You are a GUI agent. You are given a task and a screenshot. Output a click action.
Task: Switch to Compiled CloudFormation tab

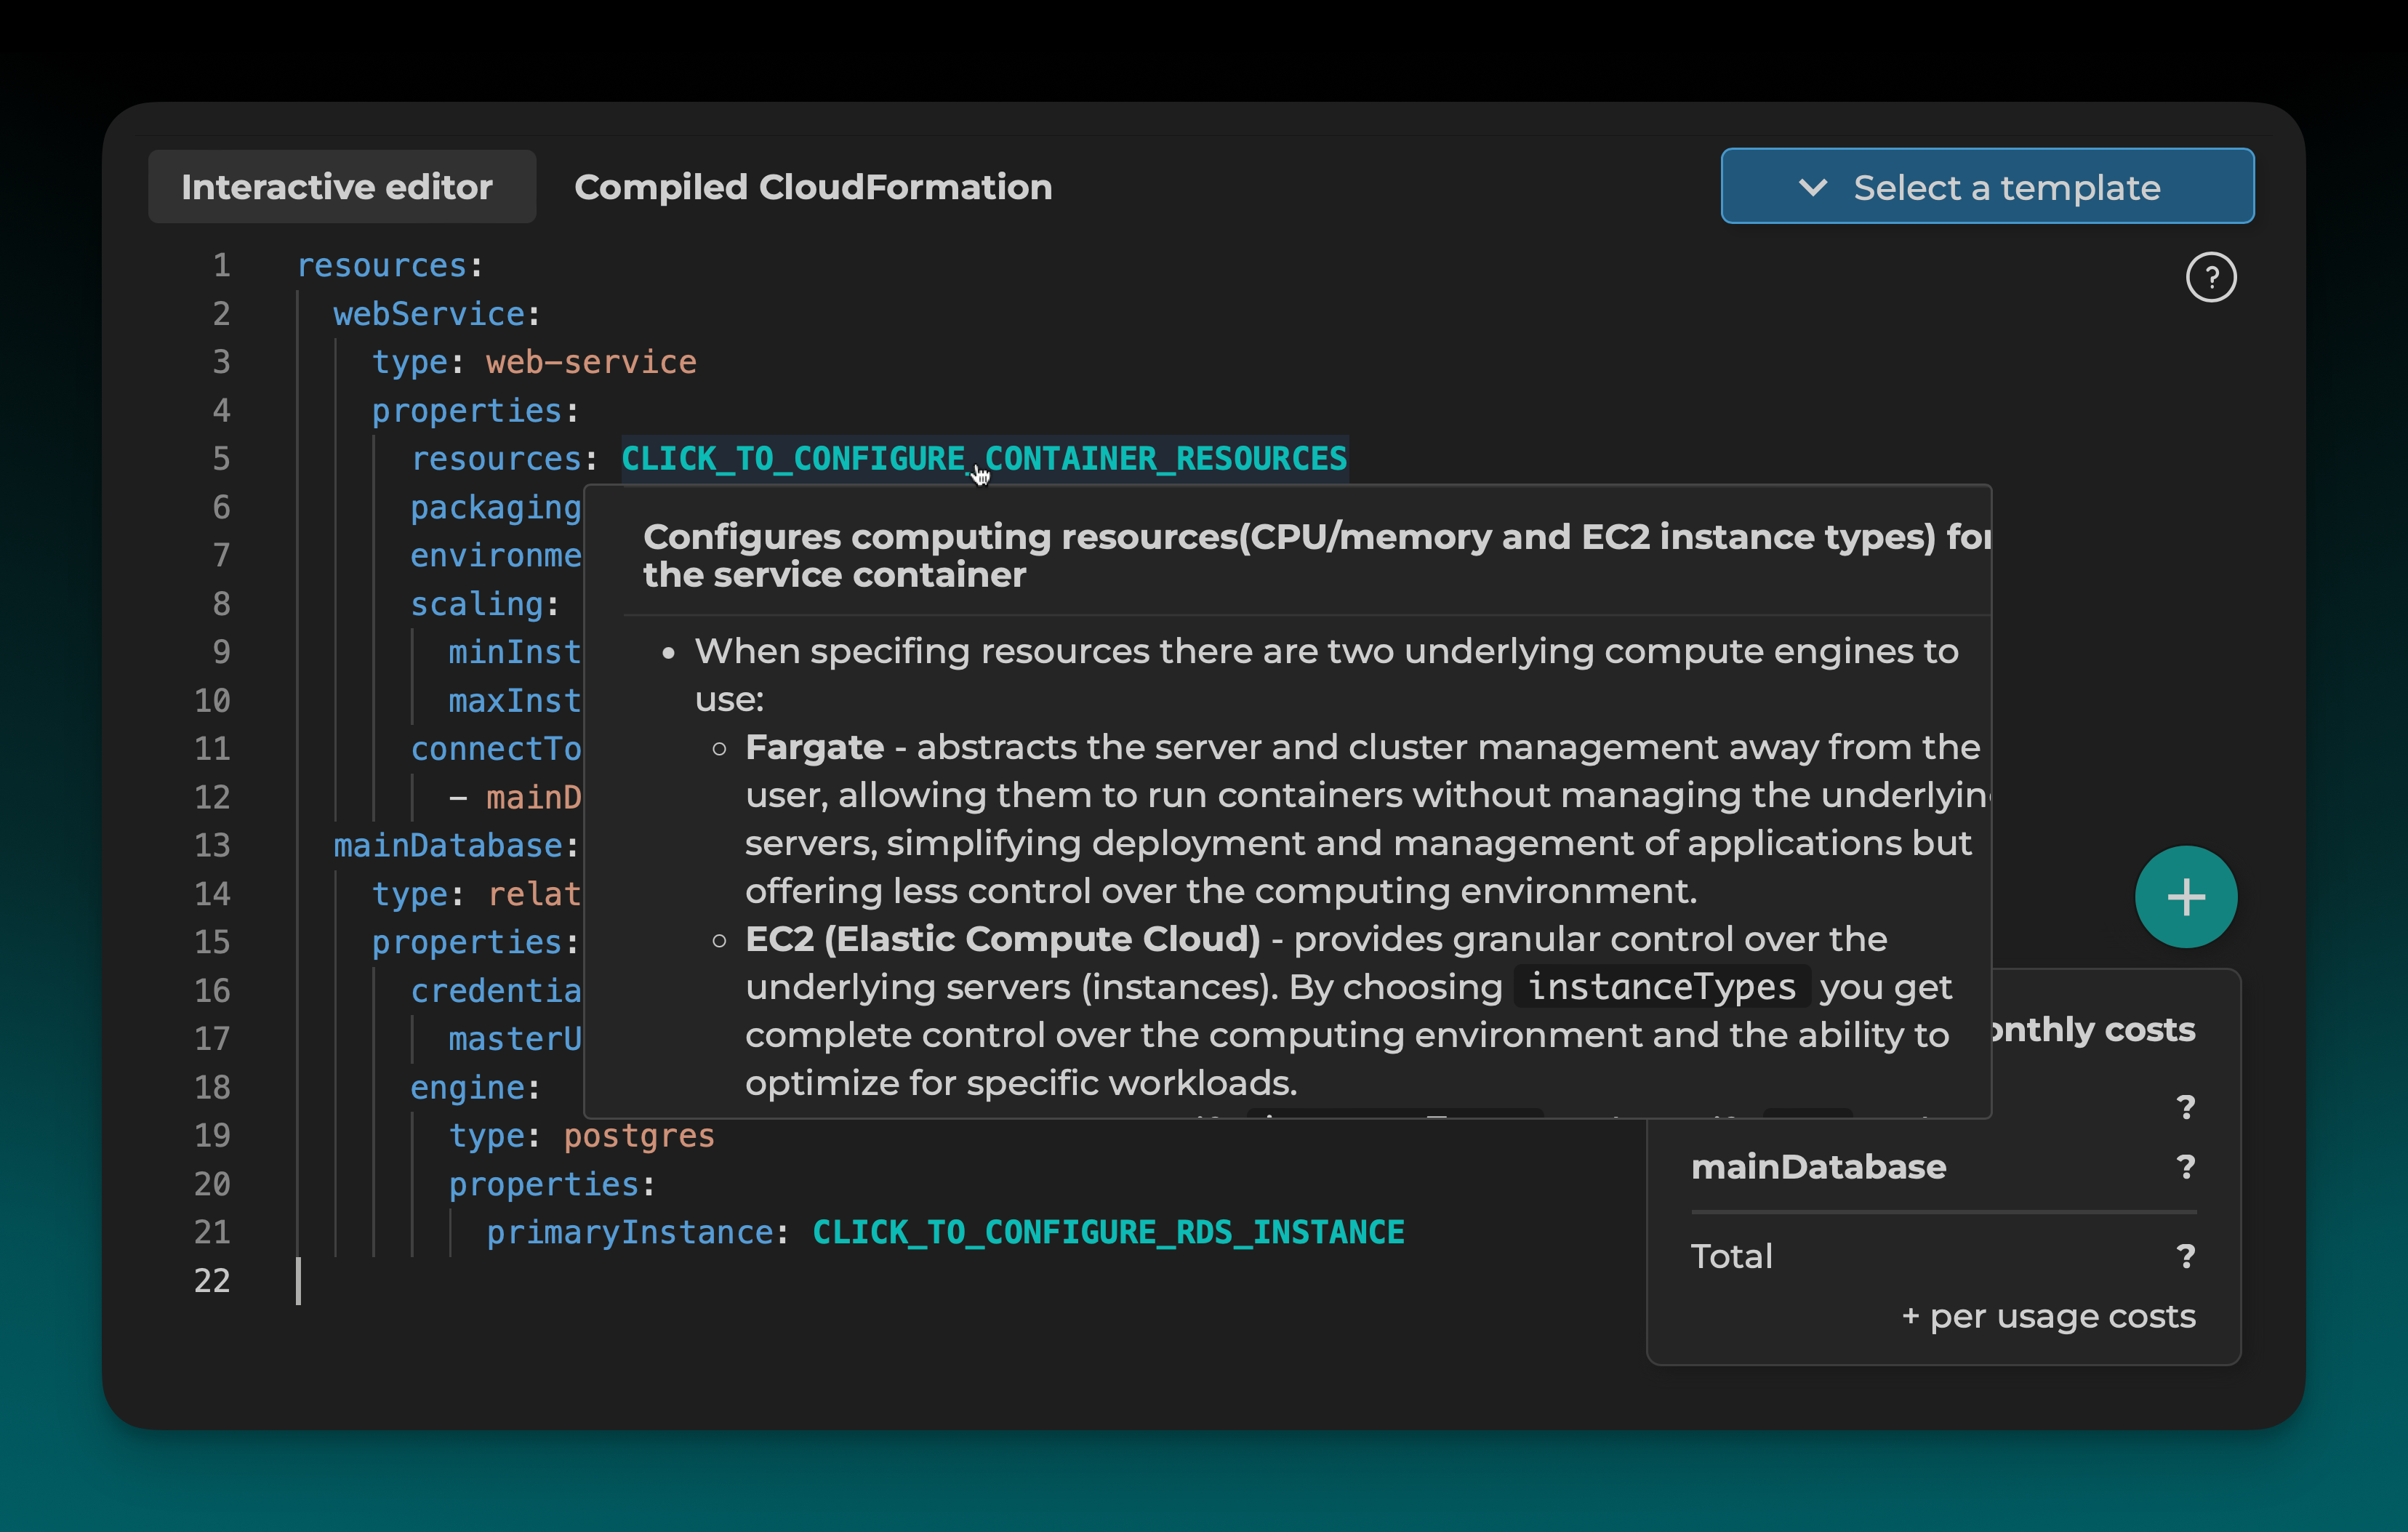coord(813,187)
